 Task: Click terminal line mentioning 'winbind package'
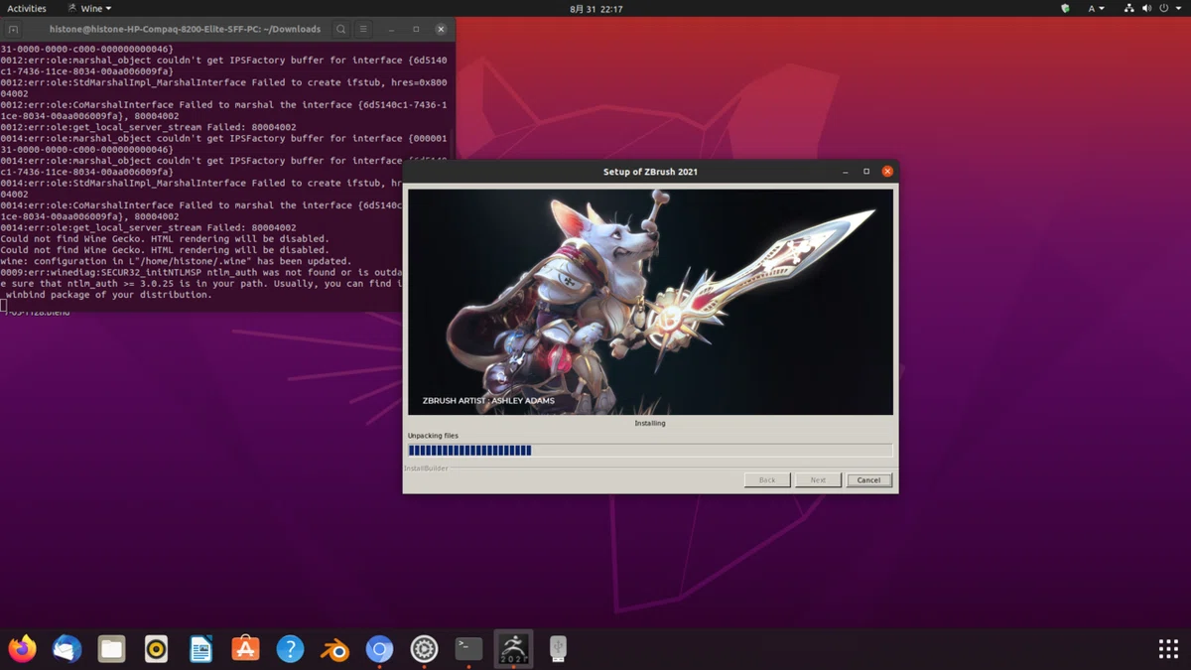[x=107, y=295]
